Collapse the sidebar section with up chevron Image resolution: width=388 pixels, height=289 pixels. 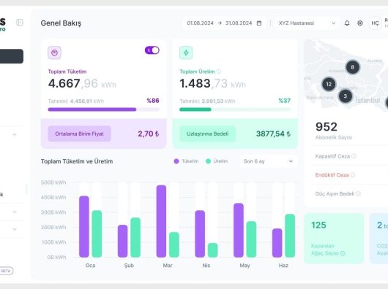(15, 134)
